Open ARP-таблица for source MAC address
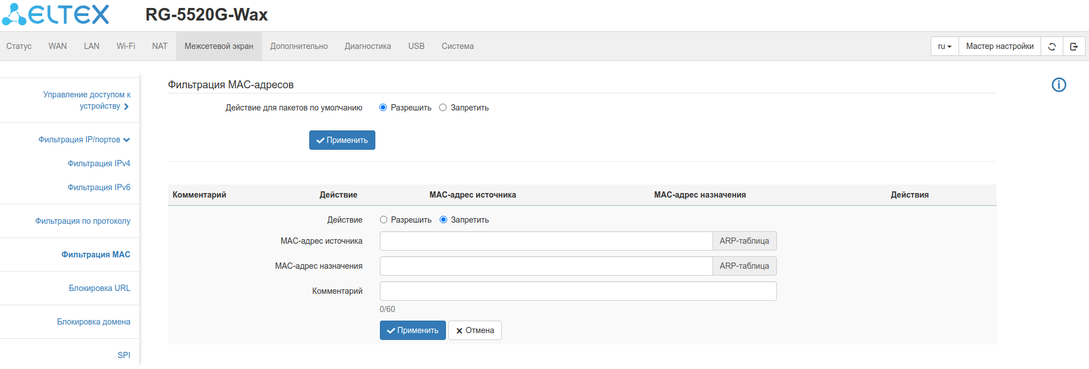Image resolution: width=1089 pixels, height=369 pixels. pos(744,241)
